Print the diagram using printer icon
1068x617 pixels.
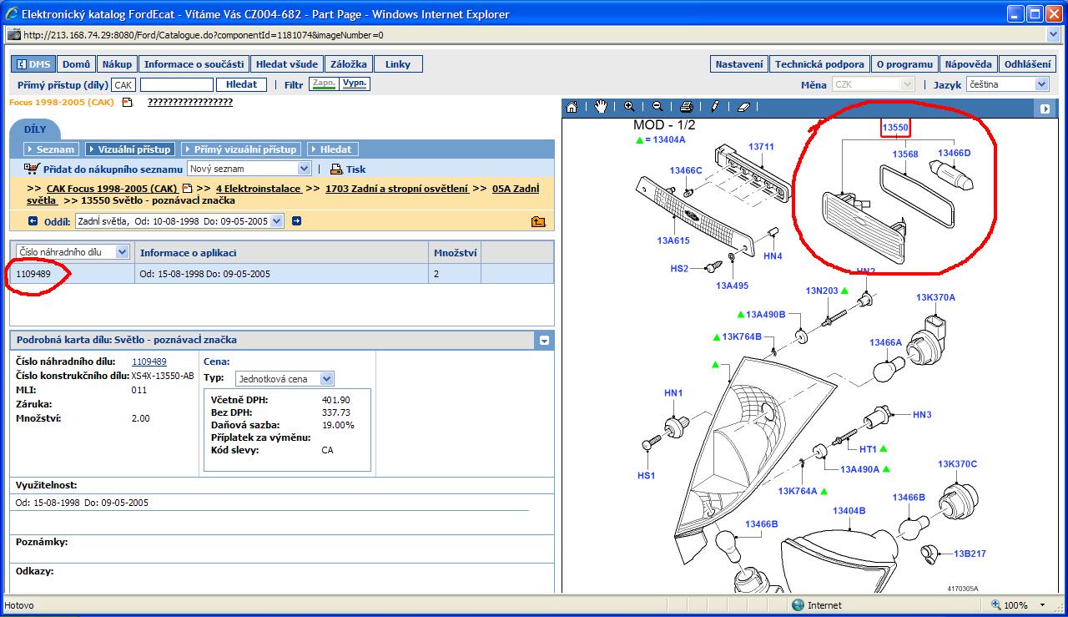point(686,107)
